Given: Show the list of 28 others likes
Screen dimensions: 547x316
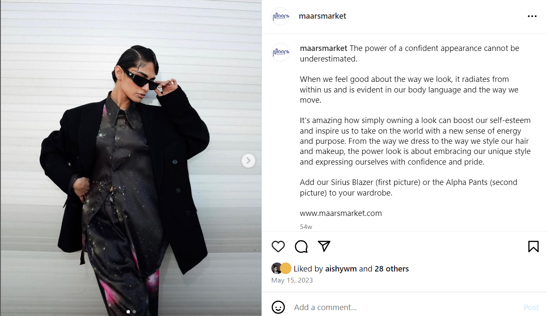Looking at the screenshot, I should (x=392, y=268).
